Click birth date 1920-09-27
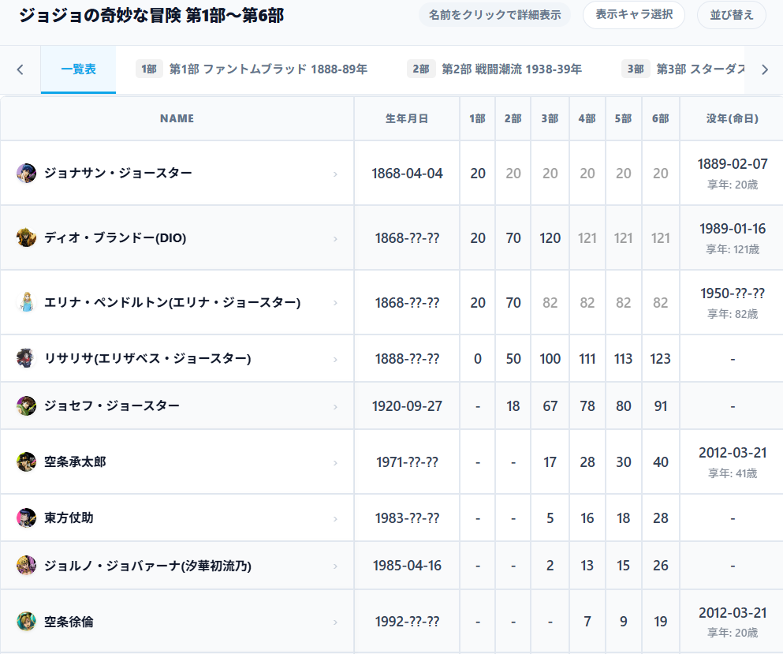Screen dimensions: 783x654 click(407, 406)
